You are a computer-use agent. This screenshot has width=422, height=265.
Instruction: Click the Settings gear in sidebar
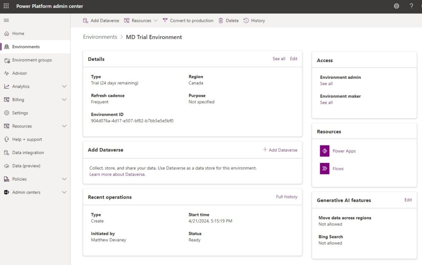pyautogui.click(x=7, y=113)
